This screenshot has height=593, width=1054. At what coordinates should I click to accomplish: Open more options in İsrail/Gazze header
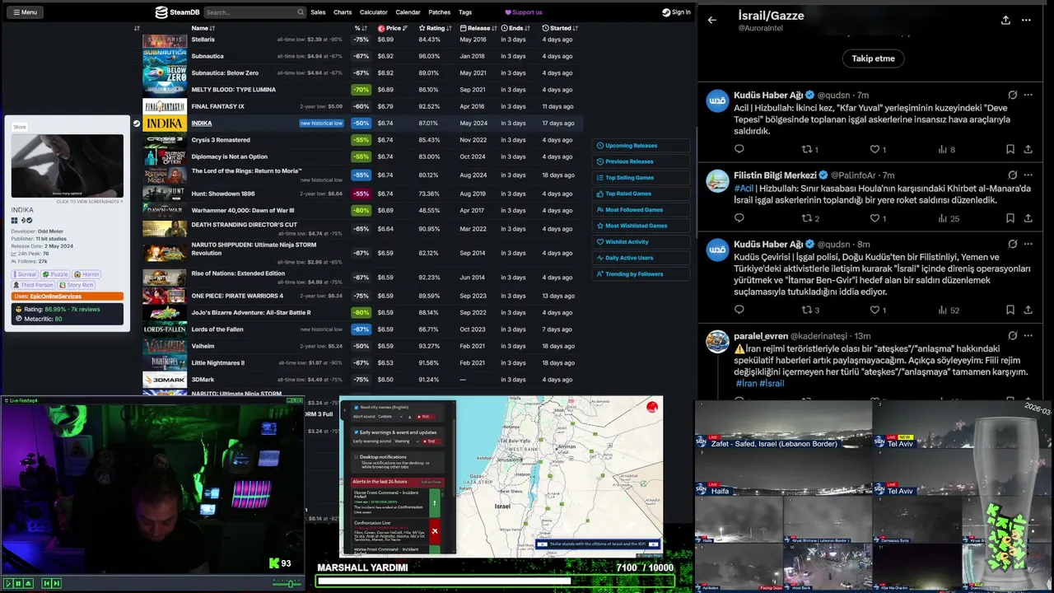[1026, 21]
